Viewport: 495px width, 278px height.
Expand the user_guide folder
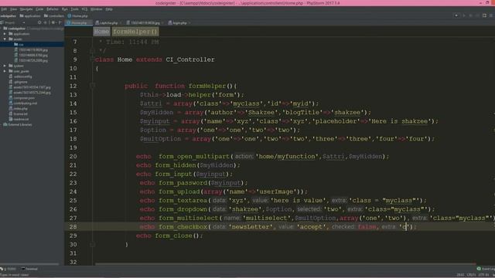click(x=5, y=71)
